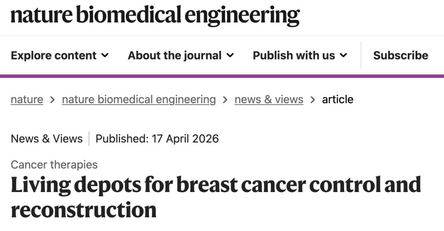The width and height of the screenshot is (444, 231).
Task: Select the About the journal menu label
Action: point(175,55)
